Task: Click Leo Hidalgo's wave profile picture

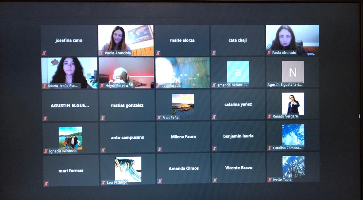Action: pyautogui.click(x=128, y=169)
